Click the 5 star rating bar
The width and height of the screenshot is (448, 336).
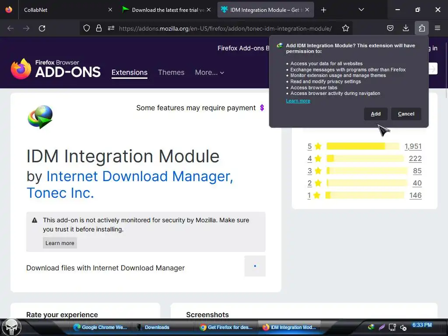point(363,146)
